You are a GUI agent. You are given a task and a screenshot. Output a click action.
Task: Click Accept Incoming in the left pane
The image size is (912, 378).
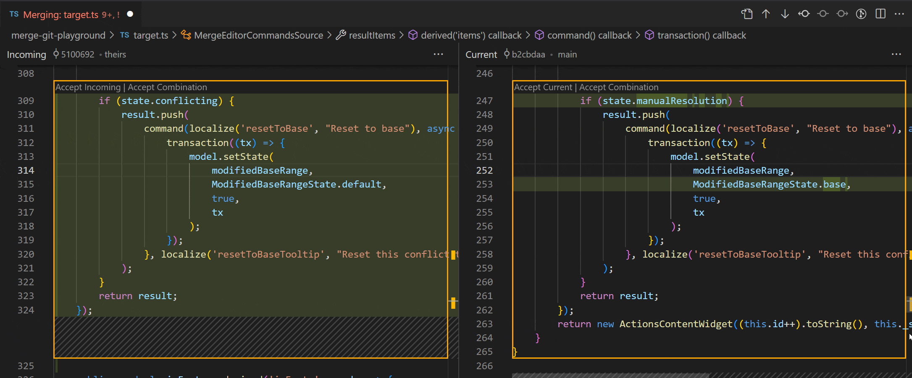88,87
